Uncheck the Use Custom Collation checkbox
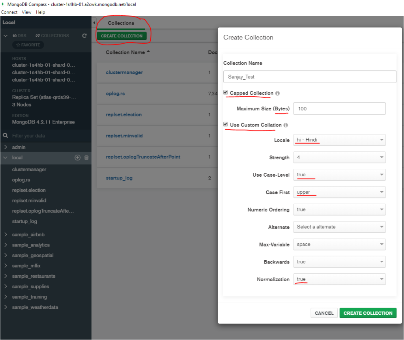Image resolution: width=404 pixels, height=340 pixels. [226, 124]
